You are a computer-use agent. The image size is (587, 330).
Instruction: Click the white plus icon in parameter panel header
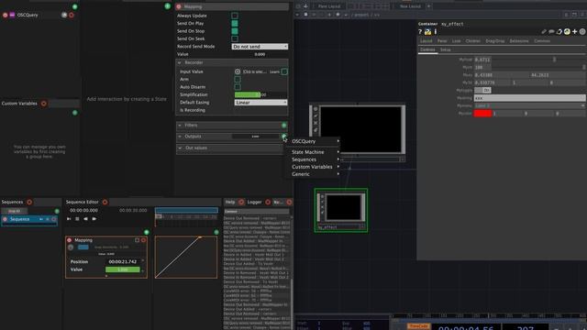575,32
